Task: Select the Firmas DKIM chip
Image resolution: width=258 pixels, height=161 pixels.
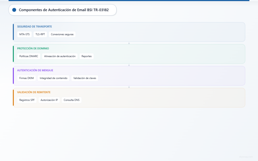Action: click(26, 78)
